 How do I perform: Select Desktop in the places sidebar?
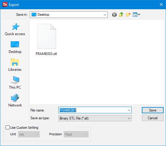(15, 47)
